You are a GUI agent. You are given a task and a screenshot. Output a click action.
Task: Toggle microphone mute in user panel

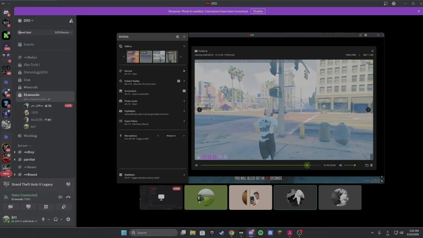point(43,219)
